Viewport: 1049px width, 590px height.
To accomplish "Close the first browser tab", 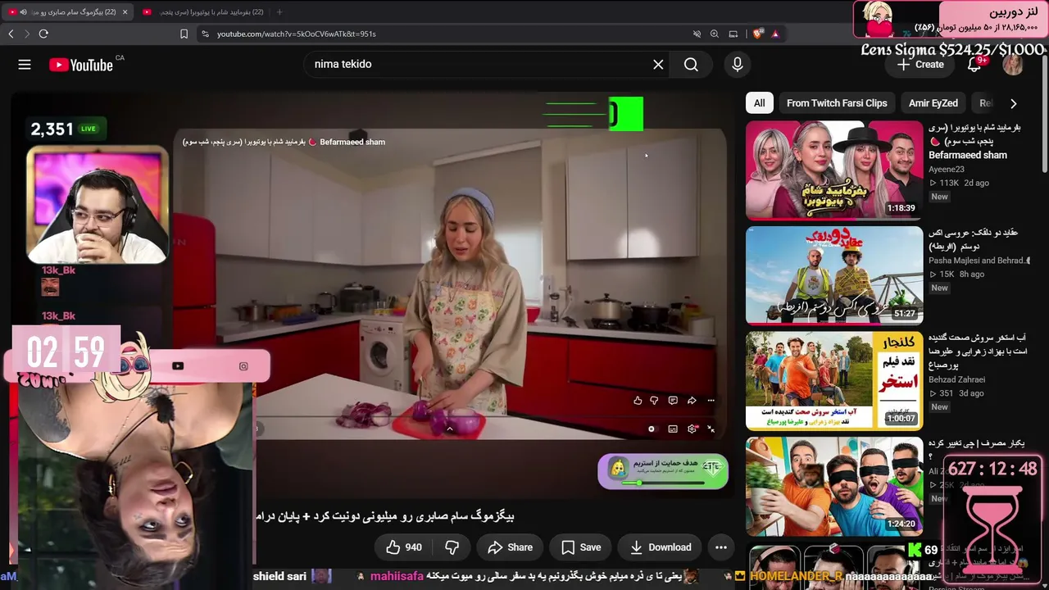I will click(125, 12).
